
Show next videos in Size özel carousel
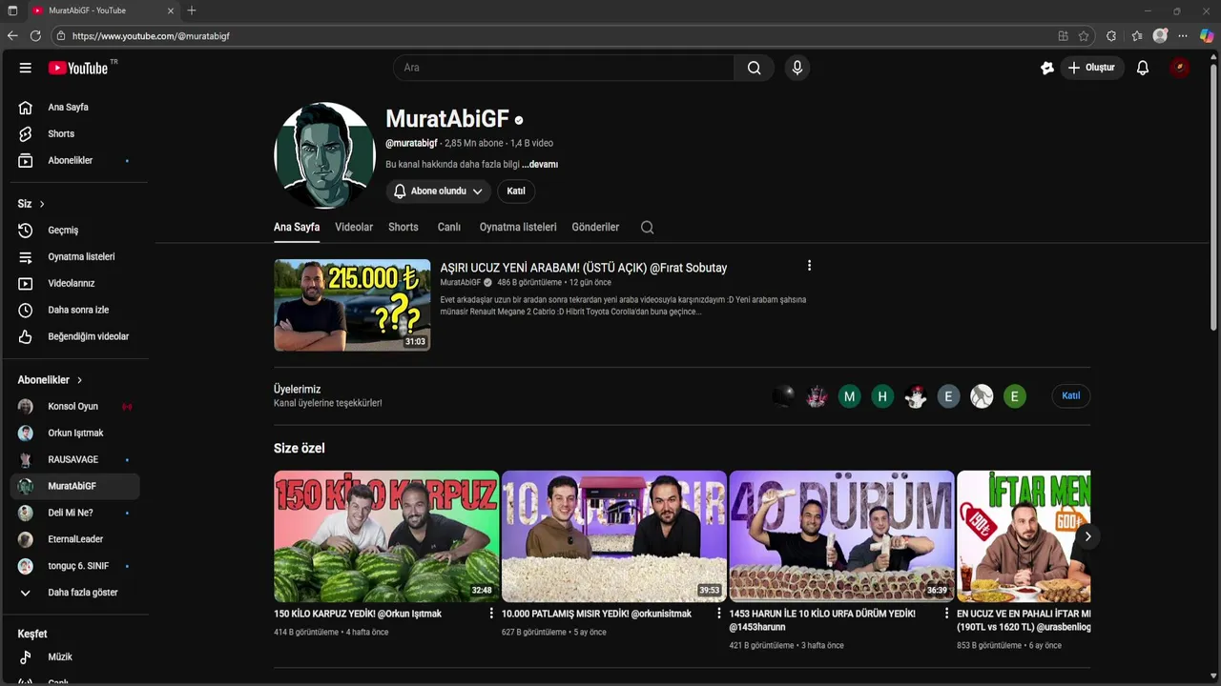pyautogui.click(x=1087, y=536)
